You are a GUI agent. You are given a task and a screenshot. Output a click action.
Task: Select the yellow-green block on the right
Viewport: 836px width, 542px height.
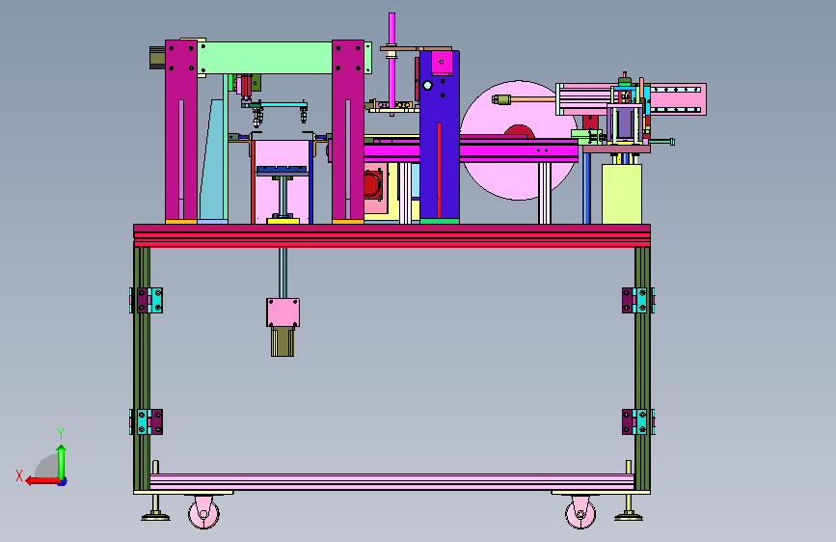click(x=622, y=194)
